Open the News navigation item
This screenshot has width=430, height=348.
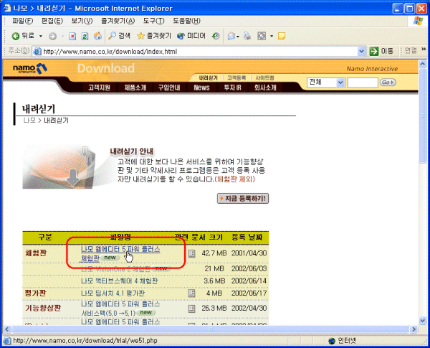[x=201, y=88]
